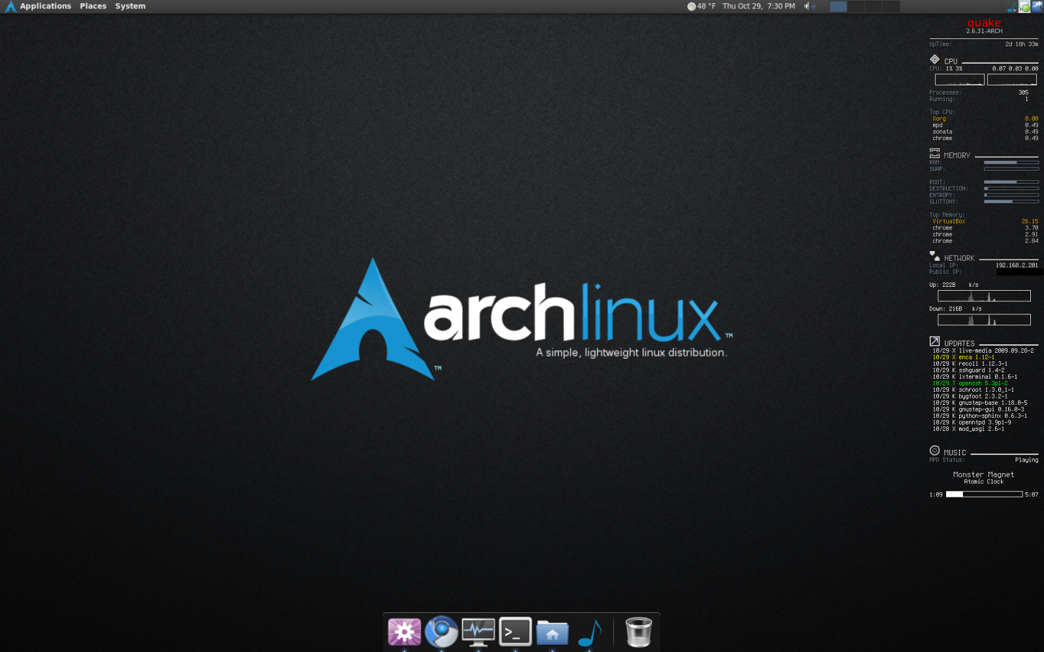
Task: Switch to the second workspace in the switcher
Action: coord(856,7)
